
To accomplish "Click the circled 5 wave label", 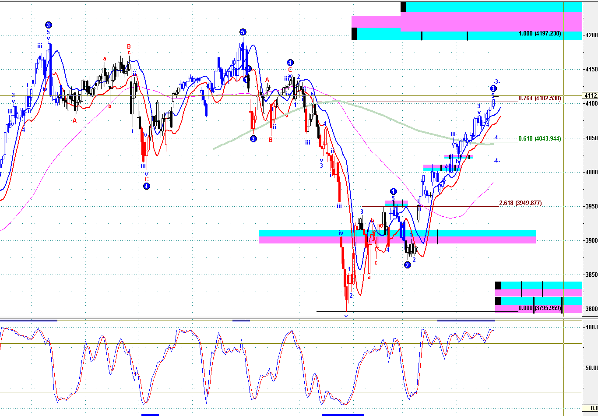I will click(x=243, y=32).
